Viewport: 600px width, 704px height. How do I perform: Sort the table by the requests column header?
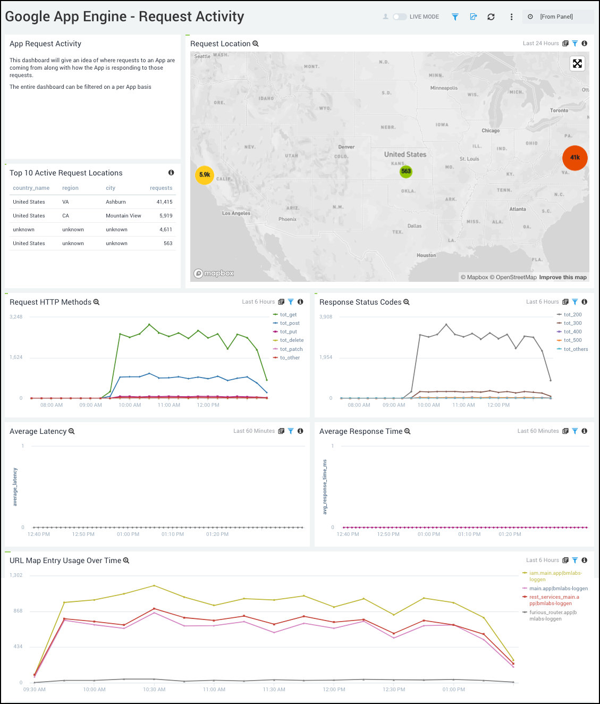tap(161, 188)
